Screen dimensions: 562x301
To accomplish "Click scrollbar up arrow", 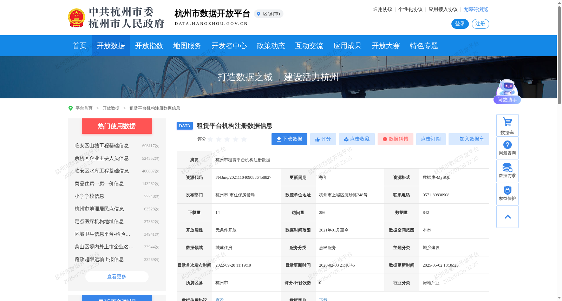I will (559, 3).
